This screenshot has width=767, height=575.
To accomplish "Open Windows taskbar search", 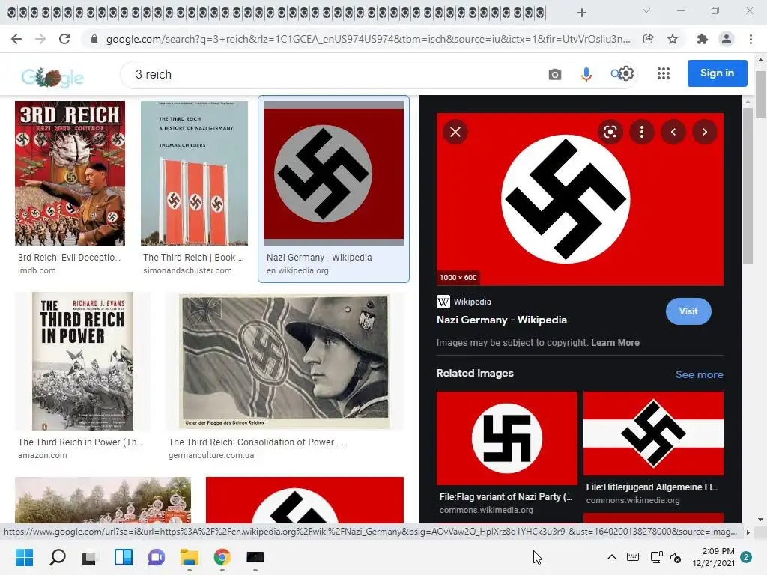I will coord(58,557).
